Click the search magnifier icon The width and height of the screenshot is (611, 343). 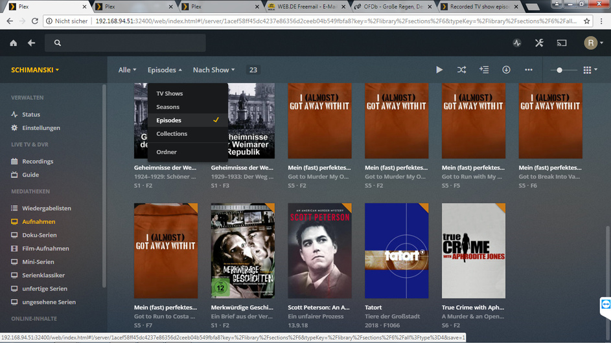point(57,43)
